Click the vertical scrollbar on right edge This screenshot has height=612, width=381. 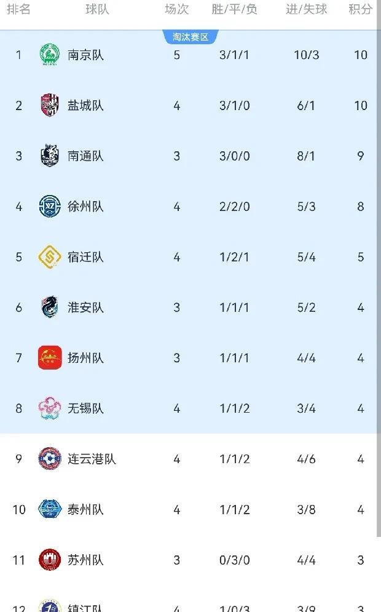tap(379, 269)
